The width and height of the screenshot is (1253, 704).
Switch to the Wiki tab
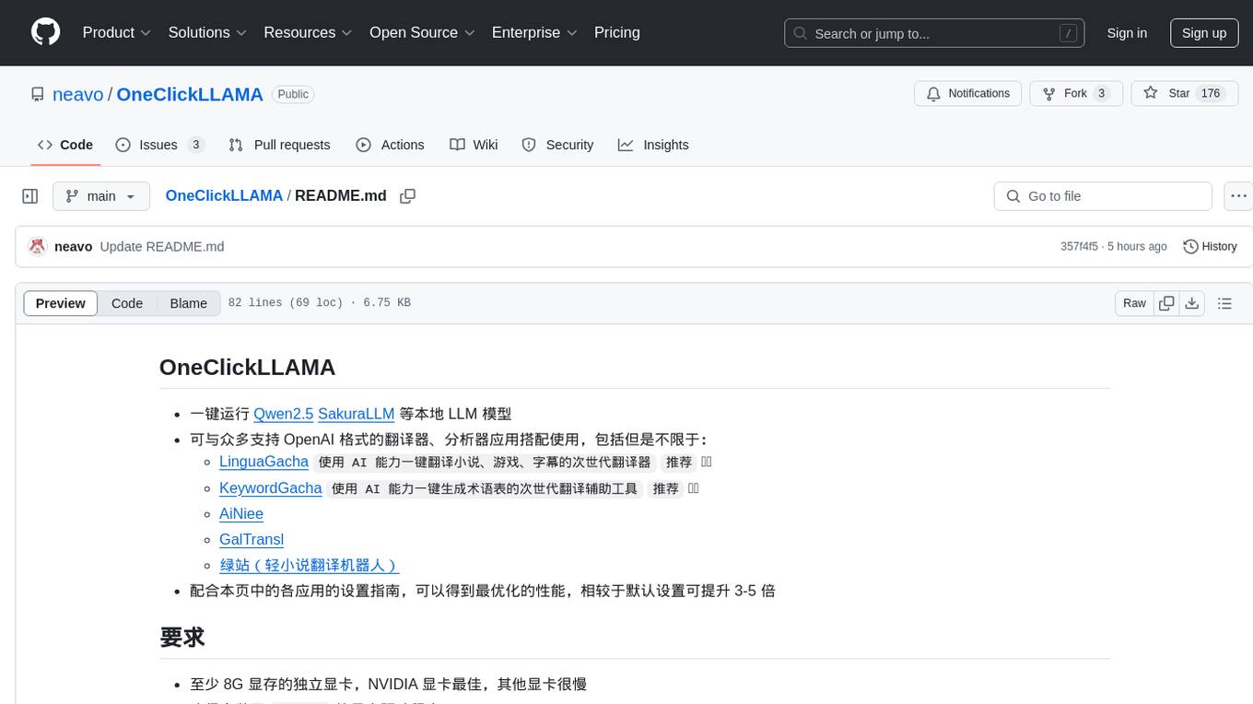point(474,145)
